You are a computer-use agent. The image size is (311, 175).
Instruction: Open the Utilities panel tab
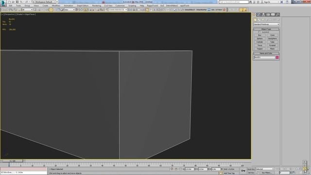(277, 15)
